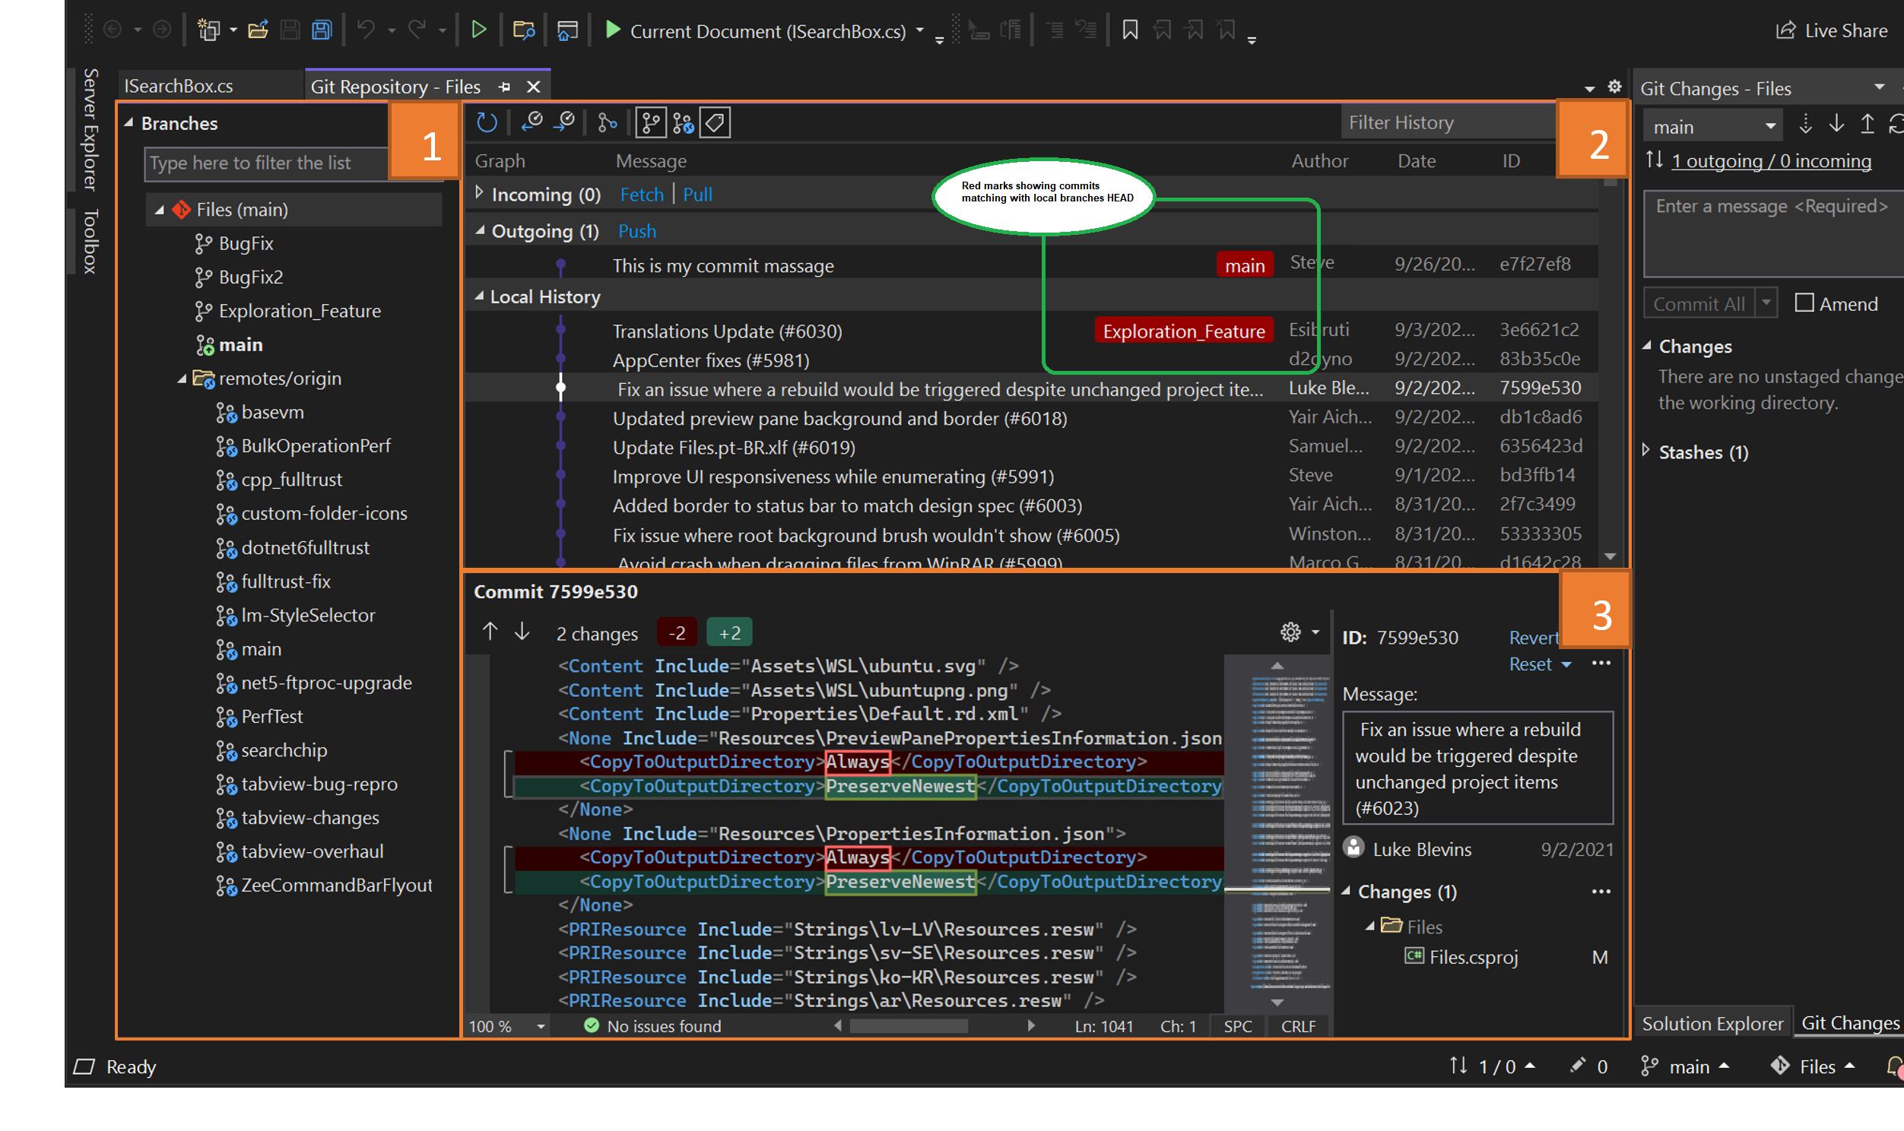Expand the Stashes (1) section
The height and width of the screenshot is (1131, 1904).
[1646, 451]
